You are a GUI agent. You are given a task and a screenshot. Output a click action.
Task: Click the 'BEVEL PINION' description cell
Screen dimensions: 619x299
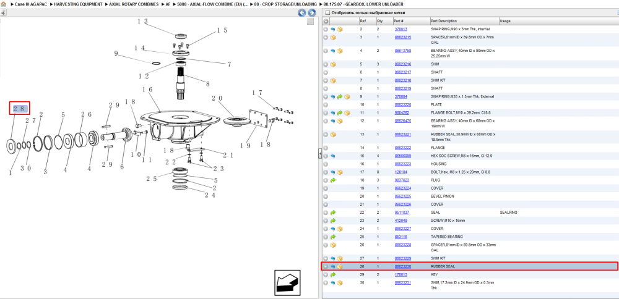(x=443, y=196)
